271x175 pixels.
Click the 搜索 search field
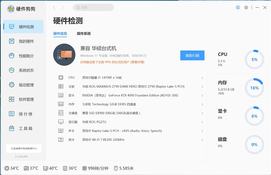93,7
